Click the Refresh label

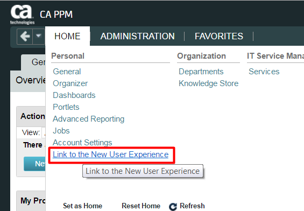192,206
